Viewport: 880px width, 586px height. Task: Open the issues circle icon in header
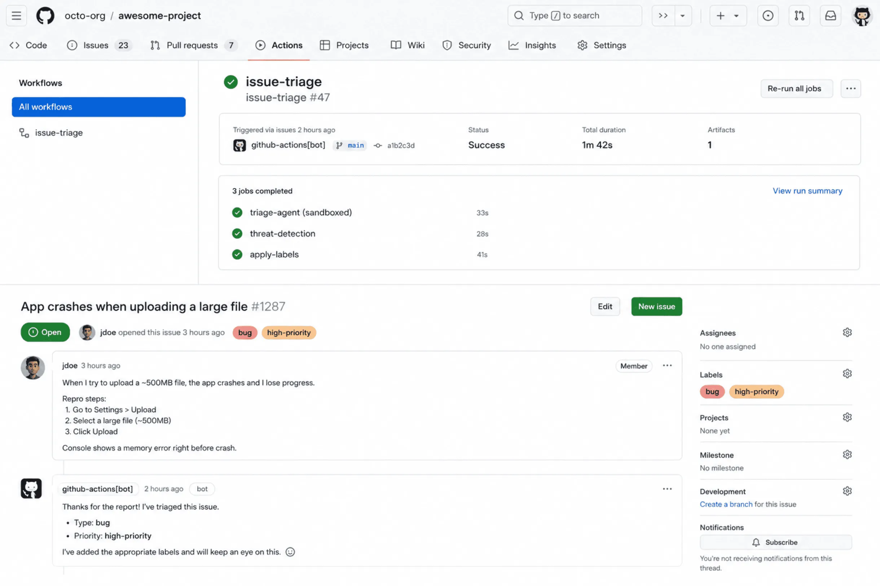point(768,16)
